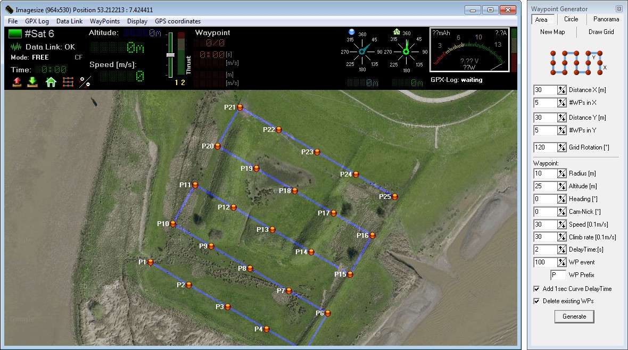The image size is (628, 350).
Task: Close the Waypoint Generator panel
Action: tap(618, 9)
